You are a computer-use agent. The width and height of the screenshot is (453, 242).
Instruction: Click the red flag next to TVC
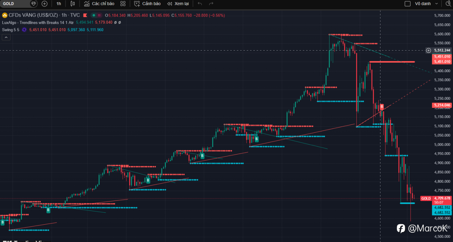click(x=85, y=15)
